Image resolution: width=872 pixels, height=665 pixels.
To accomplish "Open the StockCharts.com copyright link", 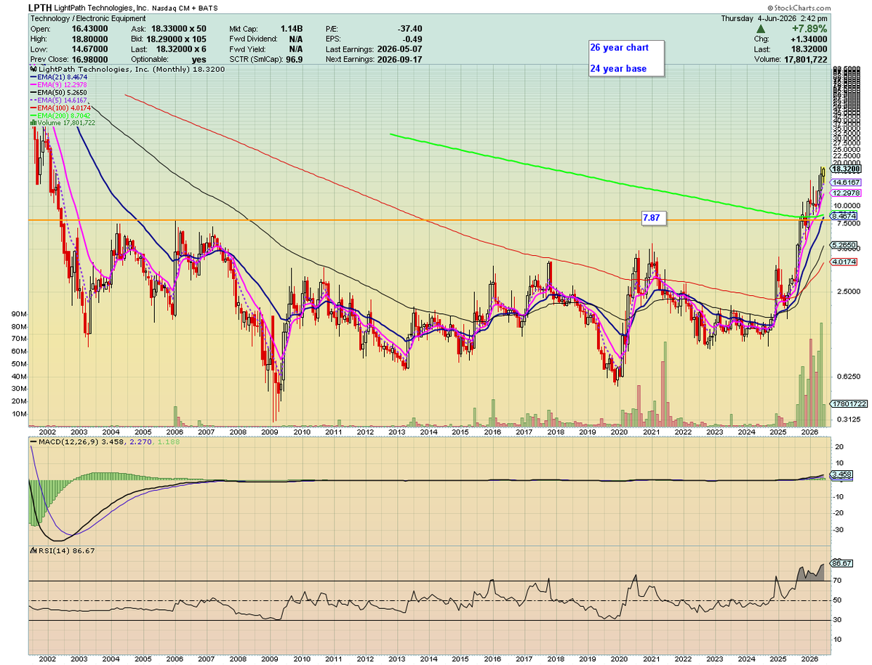I will click(799, 8).
